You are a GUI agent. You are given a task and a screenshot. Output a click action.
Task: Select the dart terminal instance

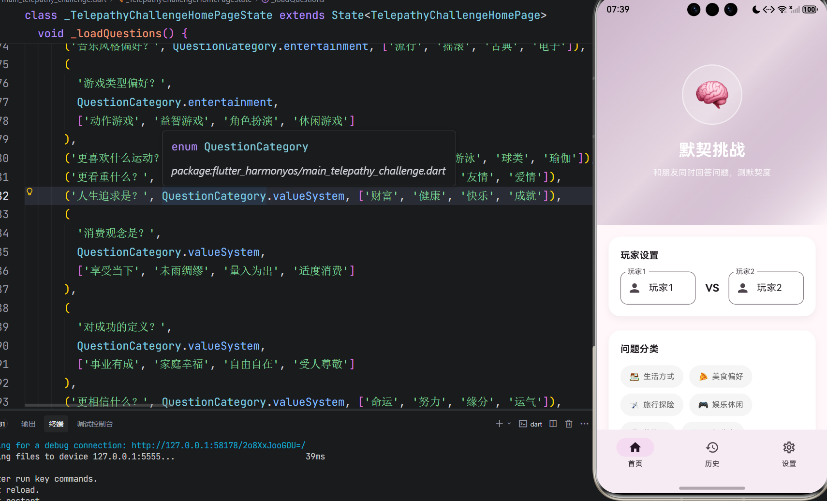[531, 424]
